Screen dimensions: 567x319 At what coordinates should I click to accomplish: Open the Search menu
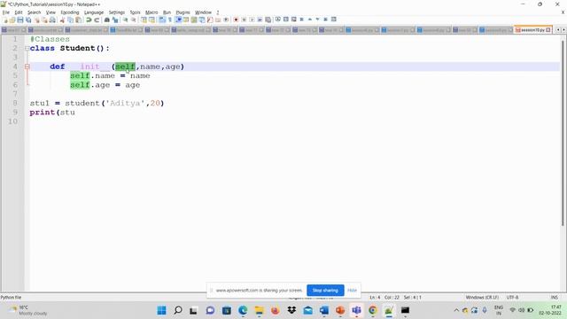[34, 12]
